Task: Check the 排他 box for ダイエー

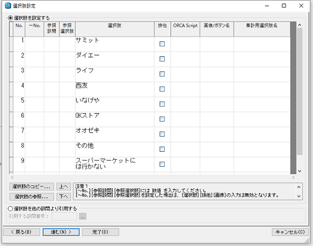Action: click(x=162, y=59)
